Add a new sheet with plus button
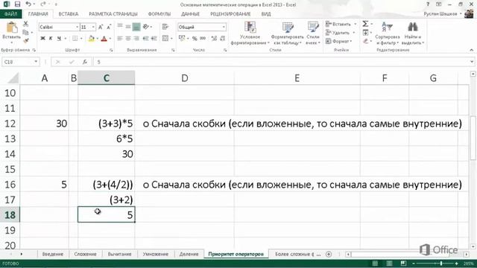477x268 pixels. coord(329,254)
